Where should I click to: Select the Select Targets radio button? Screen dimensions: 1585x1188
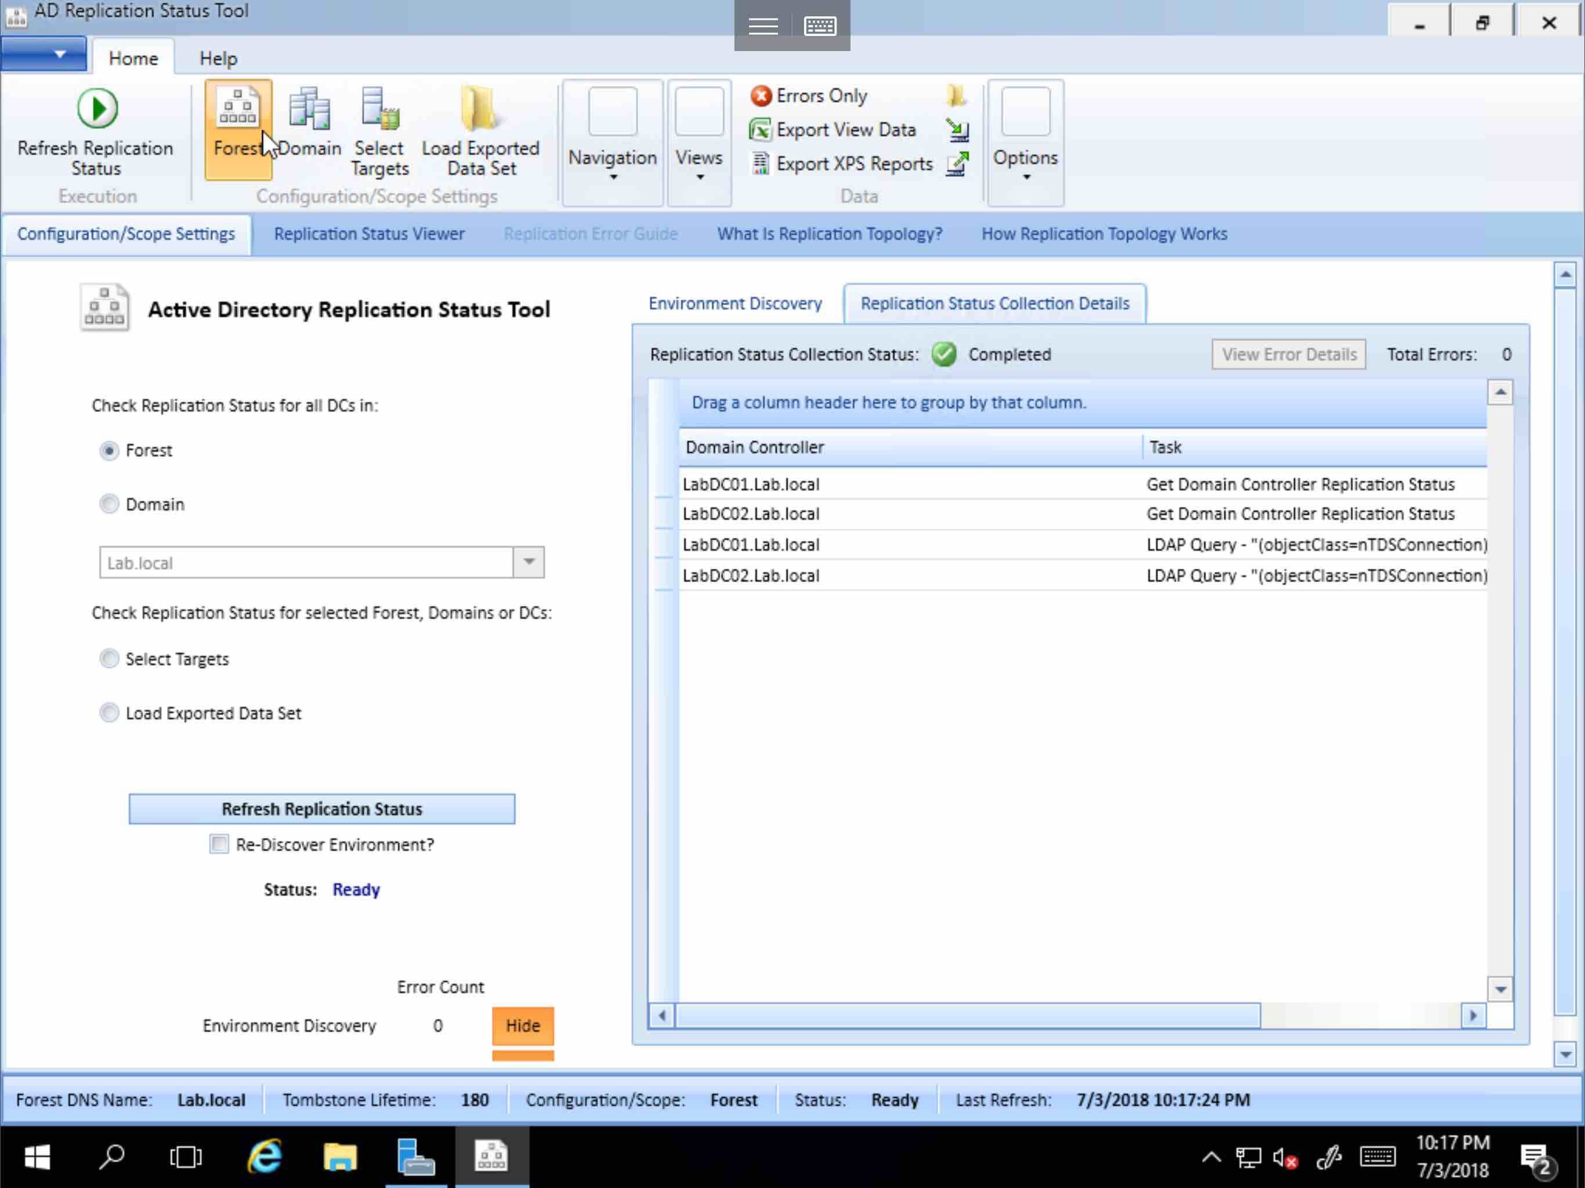click(109, 659)
